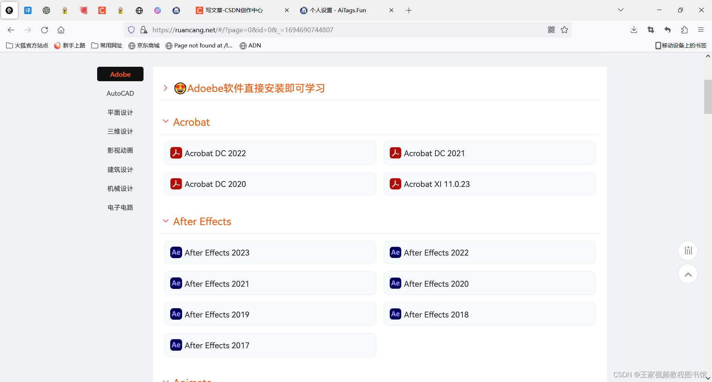Open the blue translate extension icon
This screenshot has width=712, height=382.
coord(27,10)
